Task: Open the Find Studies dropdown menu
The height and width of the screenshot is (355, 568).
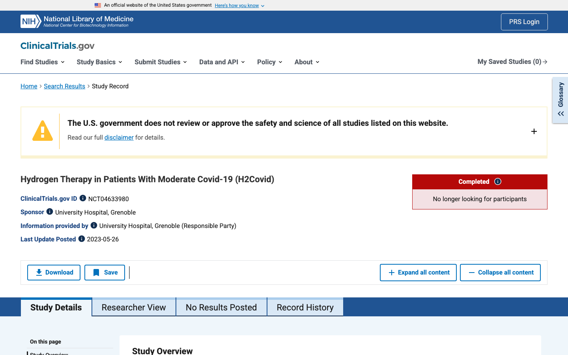Action: pos(43,62)
